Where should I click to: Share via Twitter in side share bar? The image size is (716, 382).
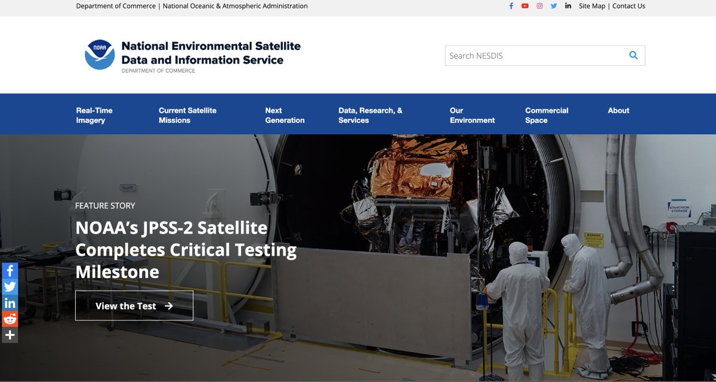tap(10, 287)
